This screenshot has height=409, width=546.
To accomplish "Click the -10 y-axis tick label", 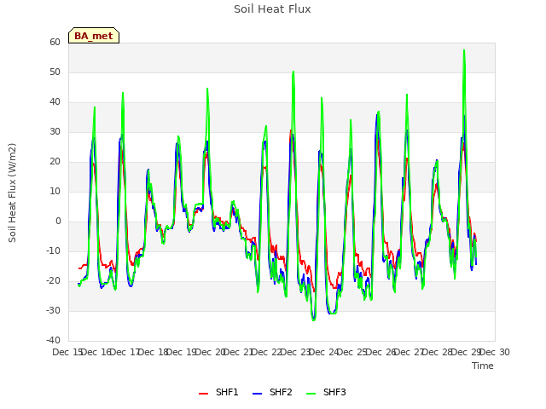I will (x=53, y=251).
